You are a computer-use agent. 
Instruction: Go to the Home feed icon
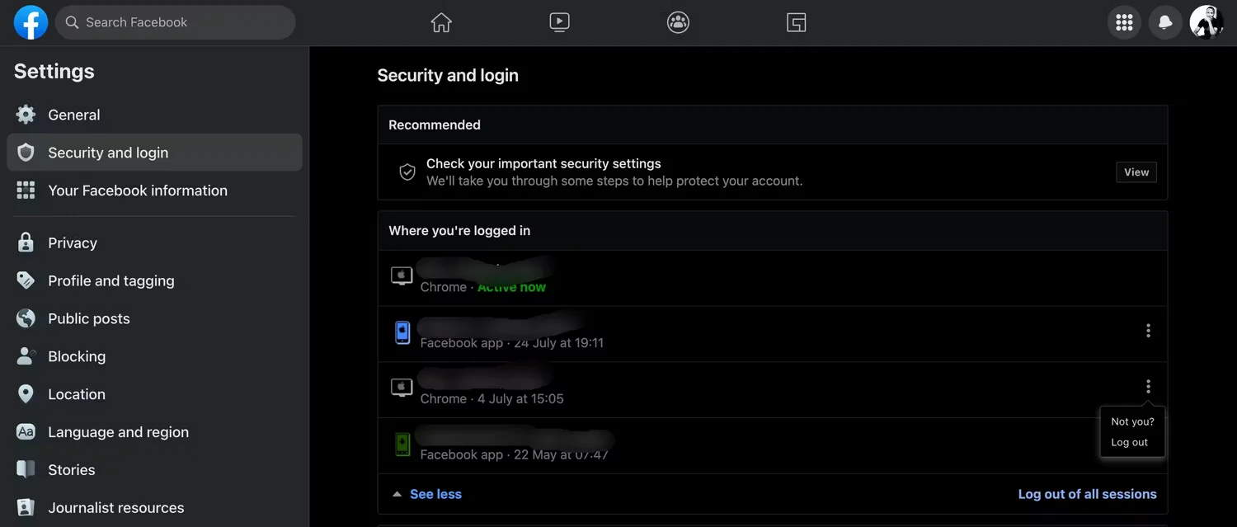441,22
